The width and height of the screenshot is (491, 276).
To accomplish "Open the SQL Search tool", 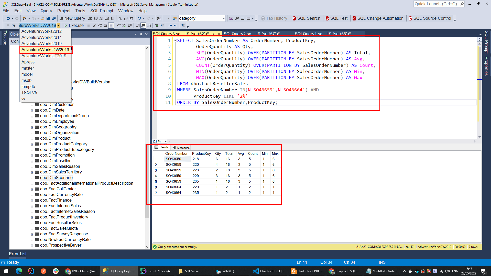I will click(x=307, y=18).
